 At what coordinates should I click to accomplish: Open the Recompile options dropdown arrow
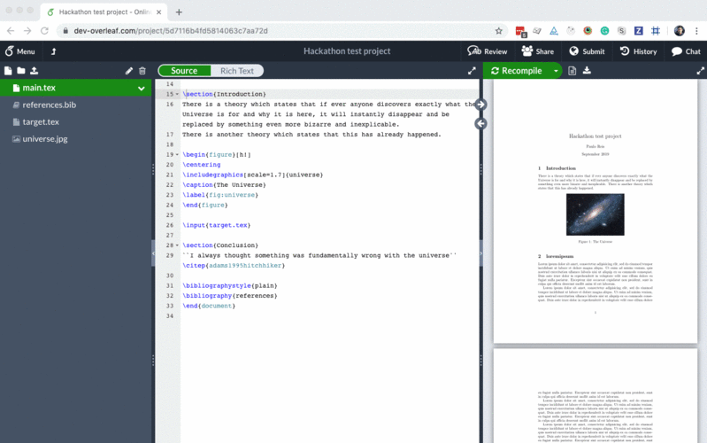click(556, 71)
